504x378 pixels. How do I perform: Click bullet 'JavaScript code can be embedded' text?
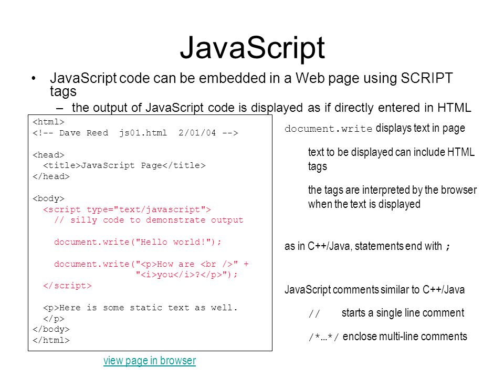coord(251,85)
